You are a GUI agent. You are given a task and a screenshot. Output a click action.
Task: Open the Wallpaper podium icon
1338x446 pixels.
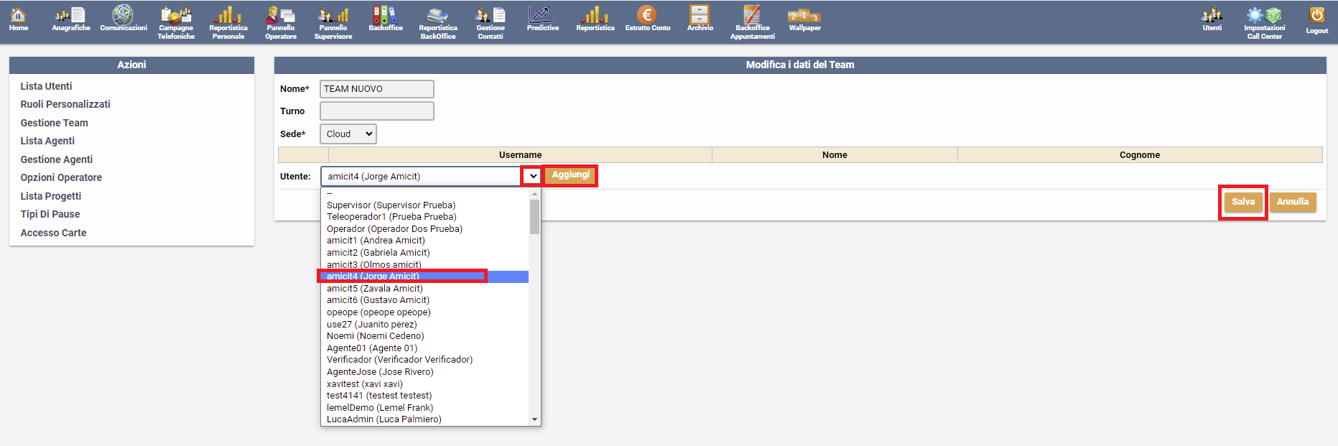tap(804, 19)
